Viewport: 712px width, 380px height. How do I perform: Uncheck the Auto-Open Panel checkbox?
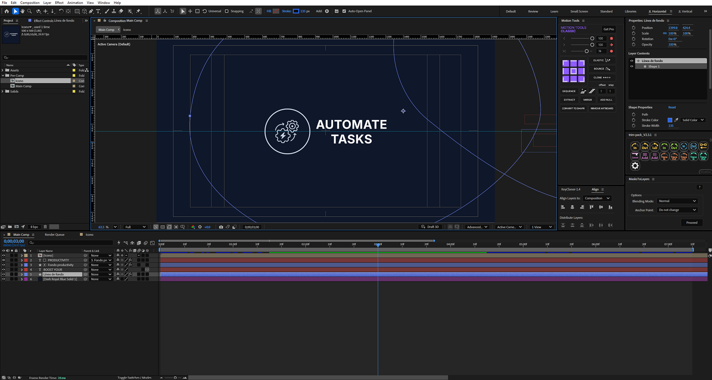344,11
